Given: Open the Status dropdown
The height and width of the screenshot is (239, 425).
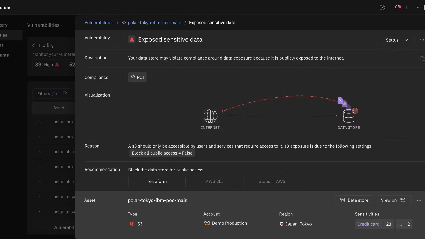Looking at the screenshot, I should coord(395,40).
